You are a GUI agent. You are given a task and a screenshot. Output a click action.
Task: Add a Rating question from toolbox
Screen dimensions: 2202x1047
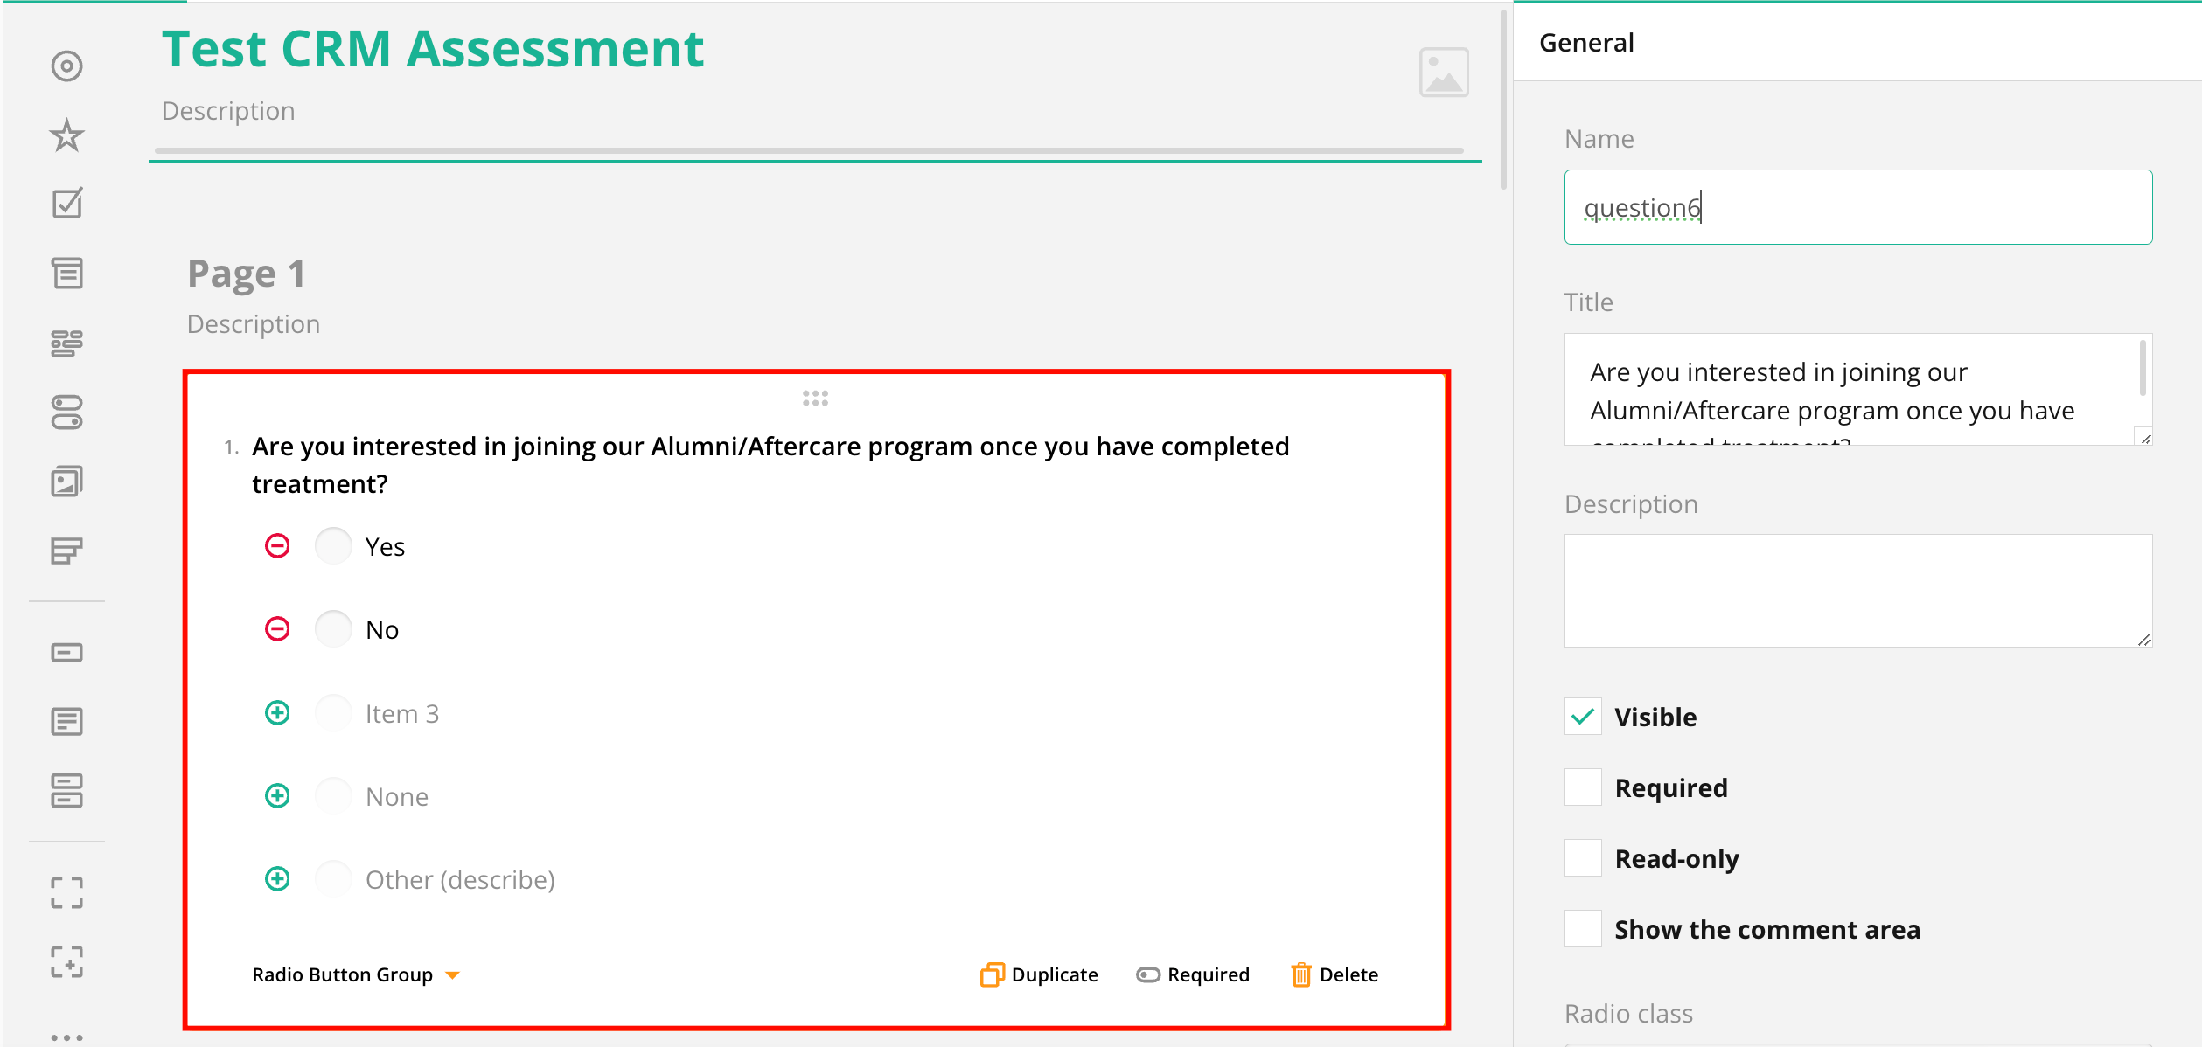click(x=66, y=135)
